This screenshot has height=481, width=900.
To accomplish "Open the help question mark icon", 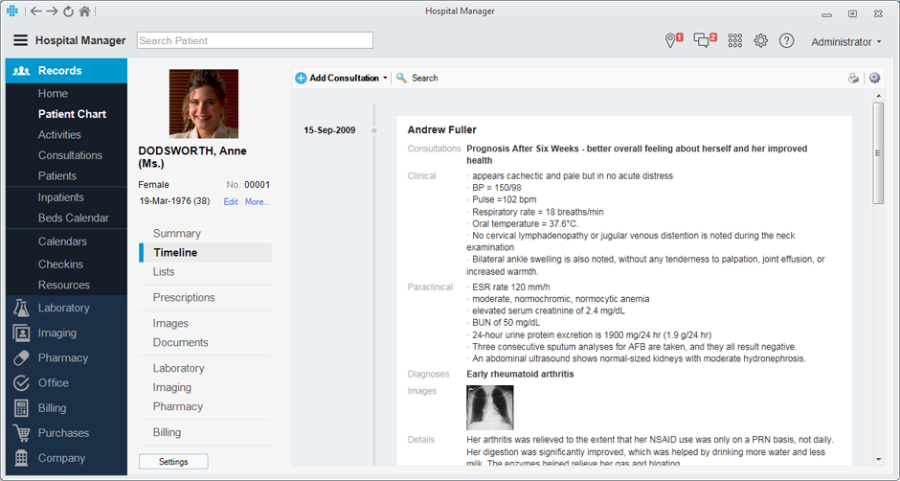I will pyautogui.click(x=786, y=41).
